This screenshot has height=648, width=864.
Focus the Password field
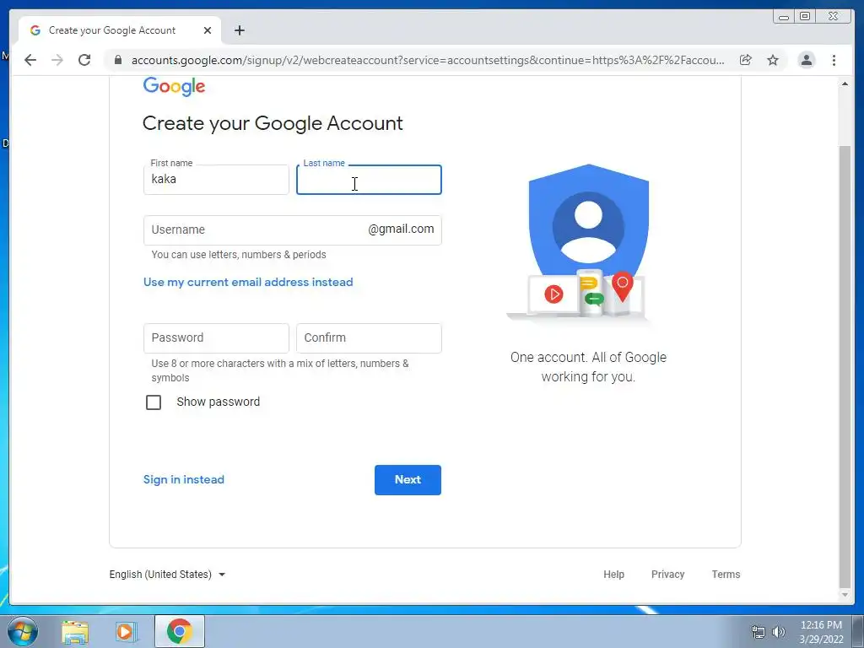point(216,337)
